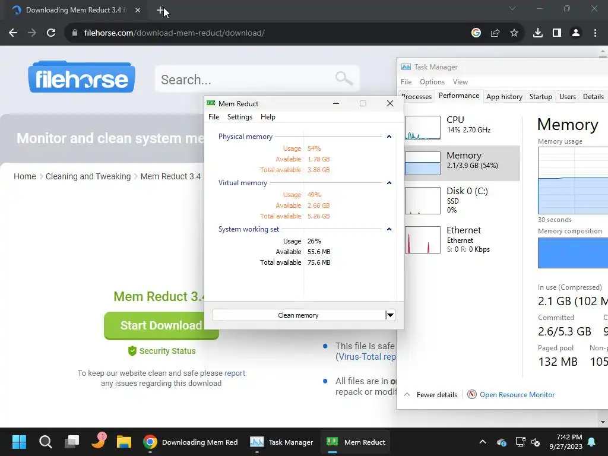
Task: Open Chrome three-dot menu
Action: [595, 33]
